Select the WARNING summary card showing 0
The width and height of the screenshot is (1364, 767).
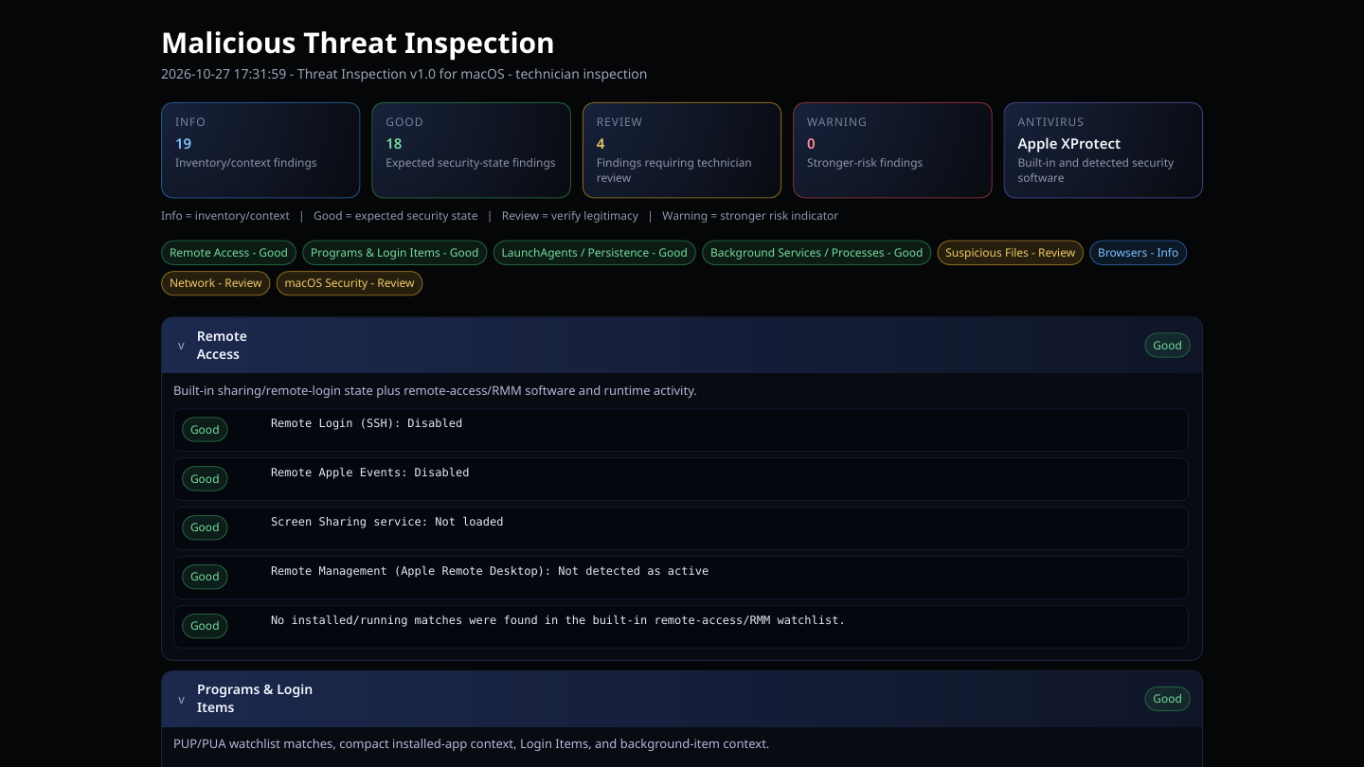point(892,151)
